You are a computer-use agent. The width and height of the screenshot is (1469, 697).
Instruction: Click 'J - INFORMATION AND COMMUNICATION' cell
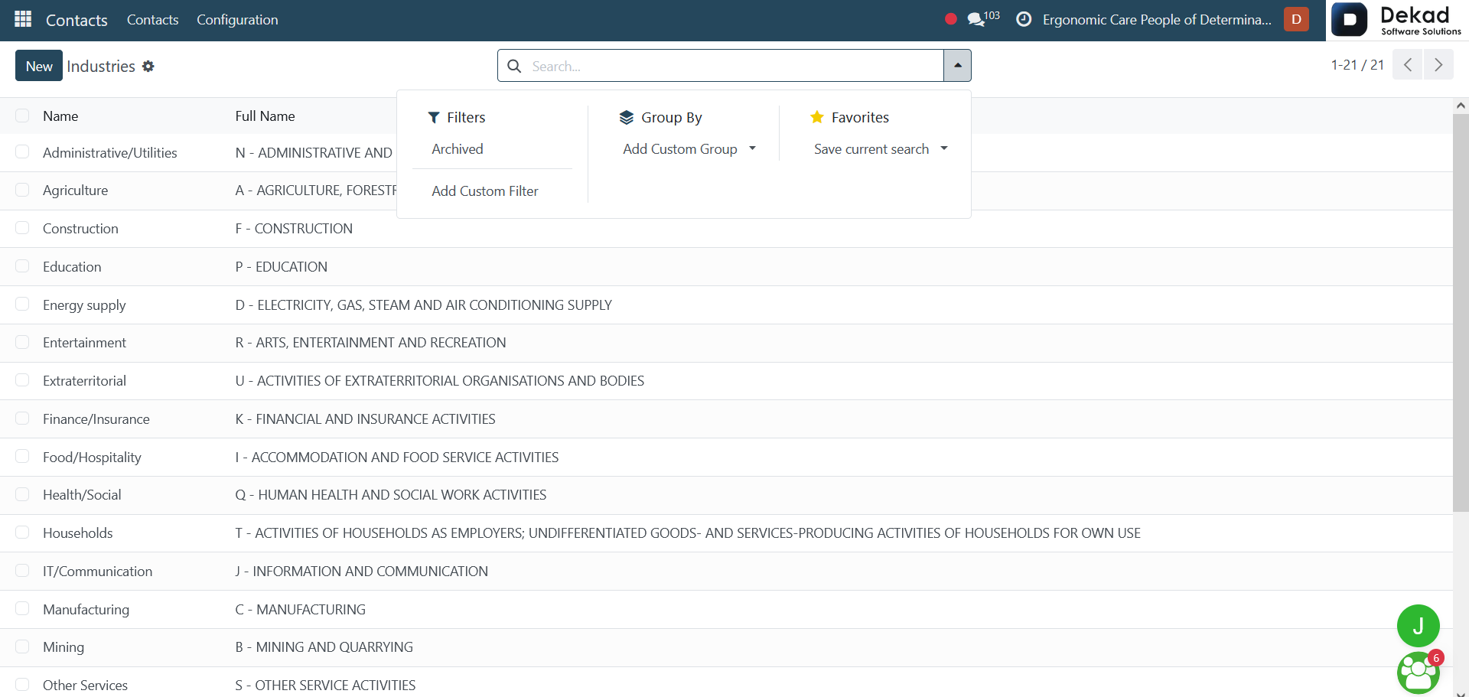(x=361, y=572)
